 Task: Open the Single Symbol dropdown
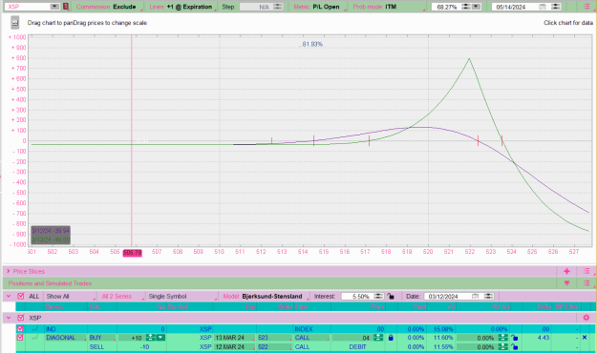point(182,296)
